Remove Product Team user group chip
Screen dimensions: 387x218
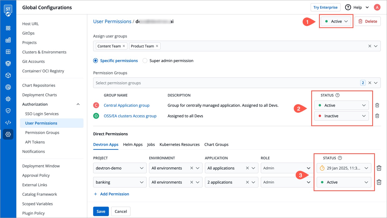tap(157, 46)
